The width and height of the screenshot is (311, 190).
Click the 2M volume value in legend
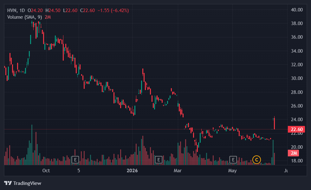point(48,17)
